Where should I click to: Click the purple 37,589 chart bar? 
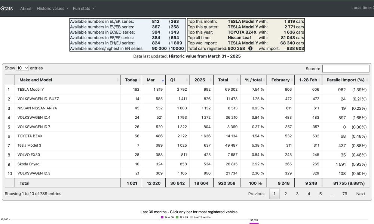(x=254, y=223)
